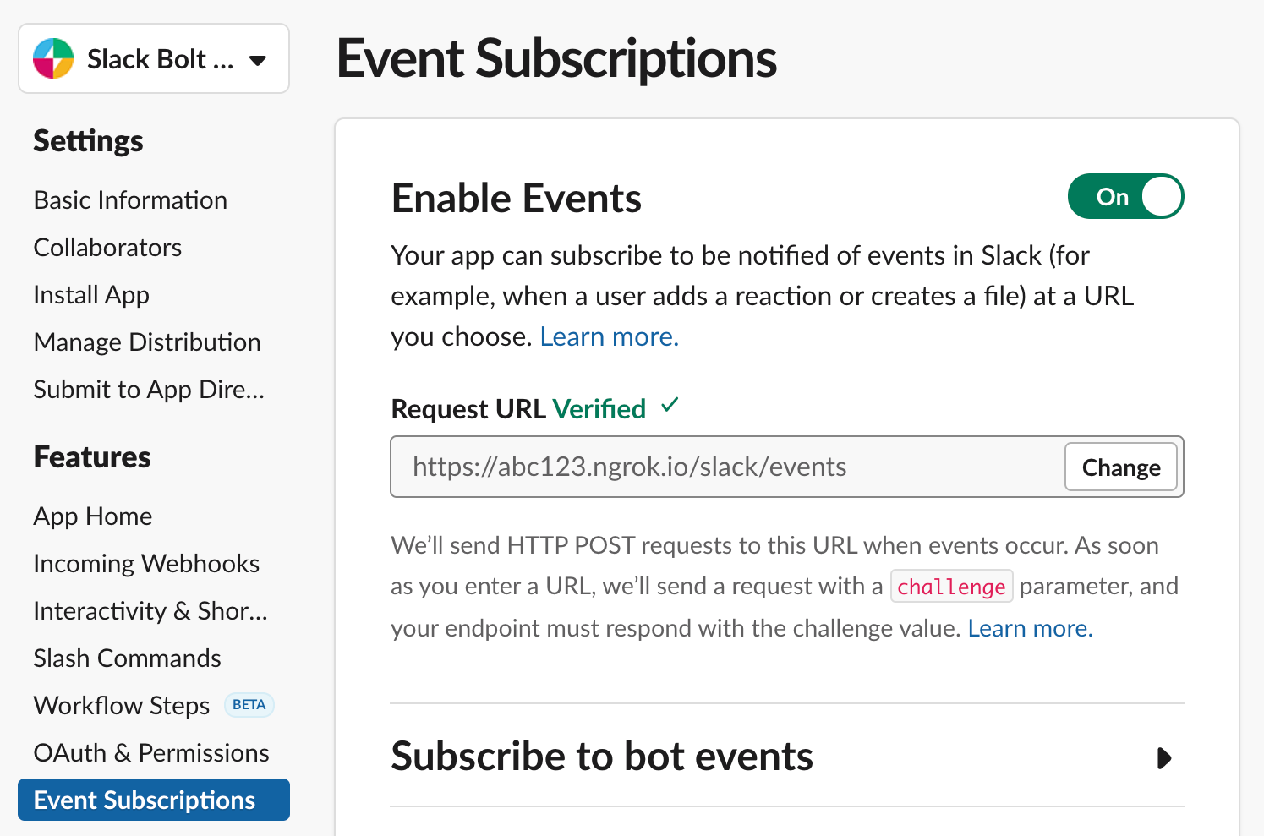Image resolution: width=1264 pixels, height=836 pixels.
Task: Open the first Learn more link
Action: tap(609, 336)
